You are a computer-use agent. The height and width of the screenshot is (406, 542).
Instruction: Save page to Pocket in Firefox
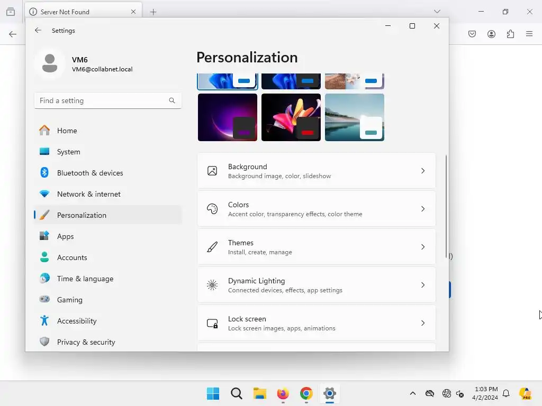tap(472, 34)
